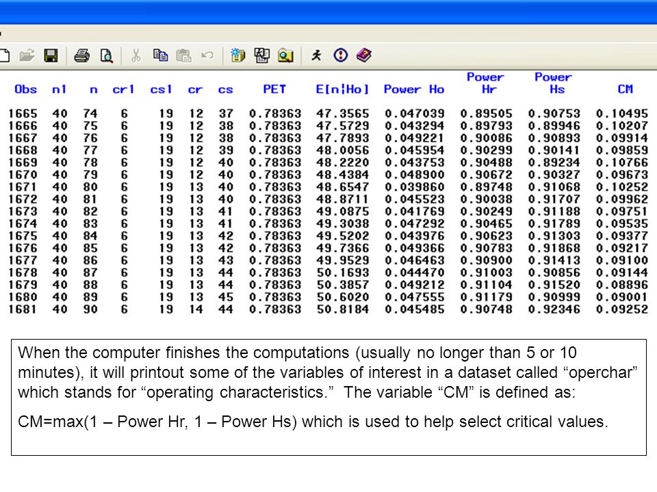Click the Open folder toolbar icon
Screen dimensions: 657x492
pyautogui.click(x=27, y=55)
